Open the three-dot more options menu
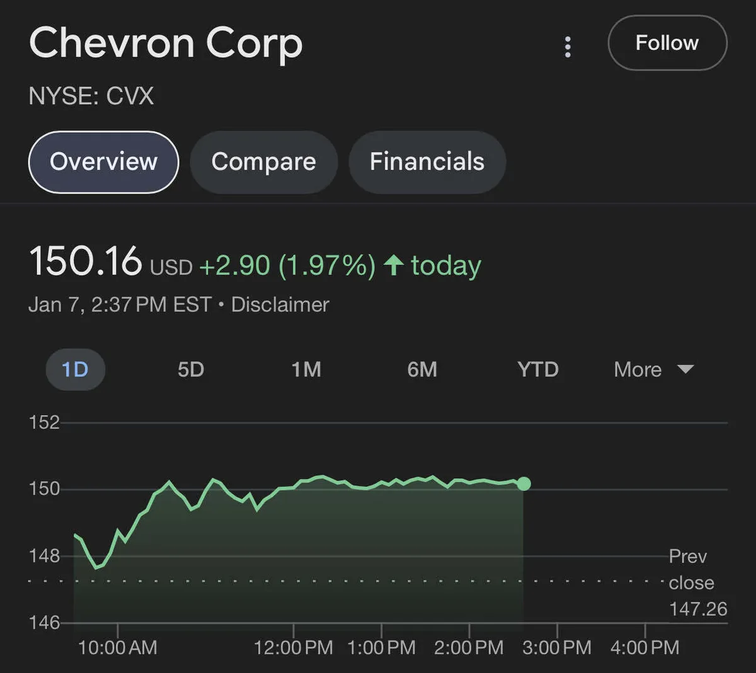 pyautogui.click(x=568, y=47)
